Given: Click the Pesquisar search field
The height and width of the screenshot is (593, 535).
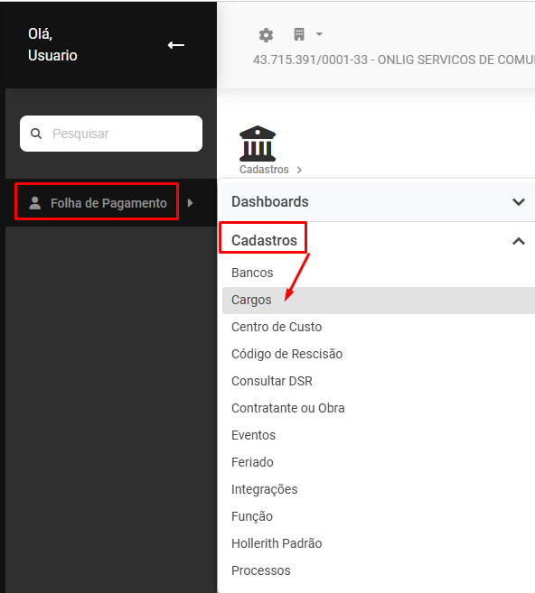Looking at the screenshot, I should tap(111, 134).
